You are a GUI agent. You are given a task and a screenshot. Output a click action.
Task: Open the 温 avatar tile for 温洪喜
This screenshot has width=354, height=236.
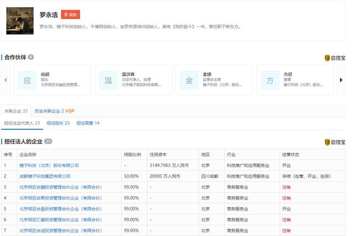click(x=108, y=80)
